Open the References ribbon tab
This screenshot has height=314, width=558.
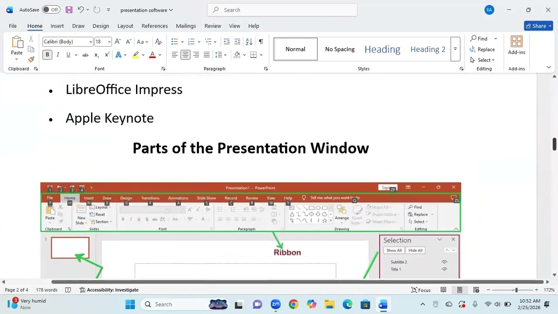point(155,26)
